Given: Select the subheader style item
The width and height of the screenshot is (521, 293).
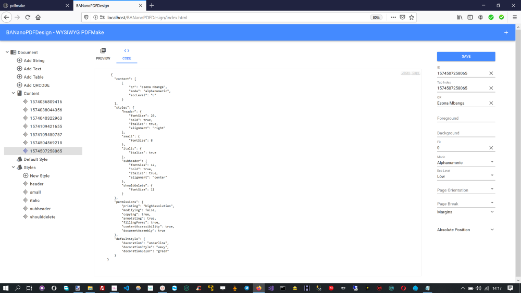Looking at the screenshot, I should click(40, 209).
